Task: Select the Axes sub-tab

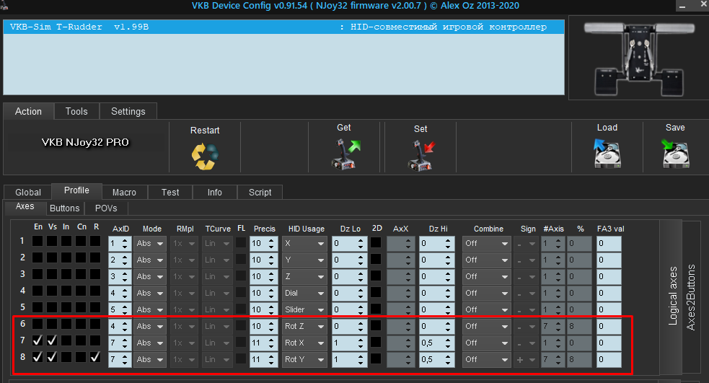Action: (25, 207)
